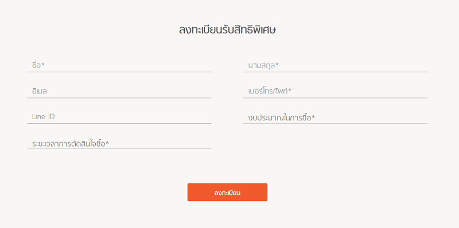Click the underline below the budget dropdown
The height and width of the screenshot is (228, 459).
point(336,123)
